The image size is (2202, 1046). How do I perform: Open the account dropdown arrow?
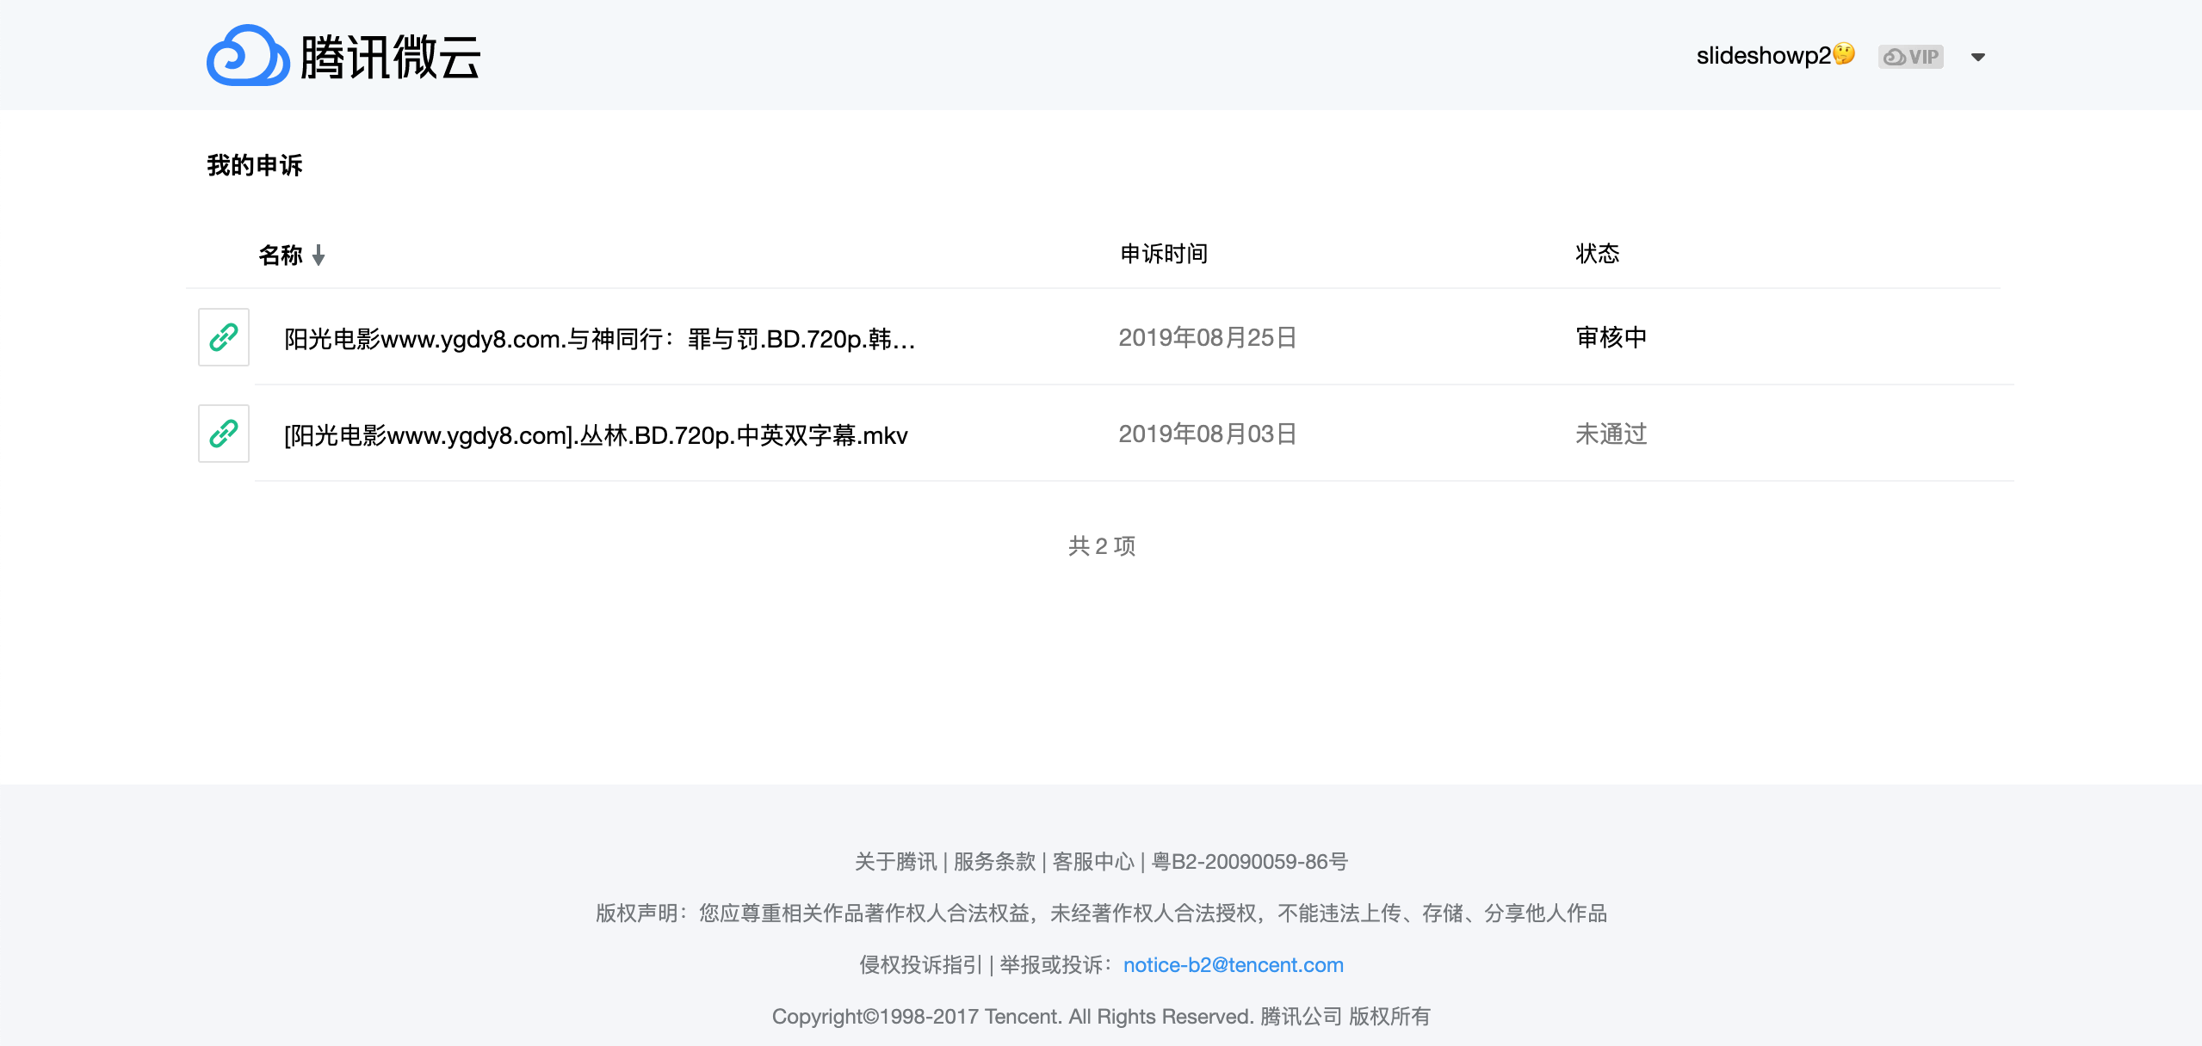tap(1978, 58)
